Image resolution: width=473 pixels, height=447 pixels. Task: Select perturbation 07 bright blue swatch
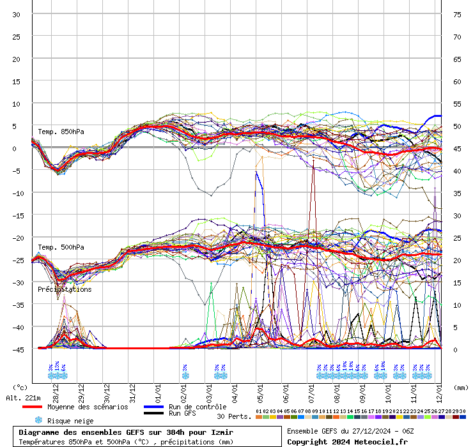(301, 417)
